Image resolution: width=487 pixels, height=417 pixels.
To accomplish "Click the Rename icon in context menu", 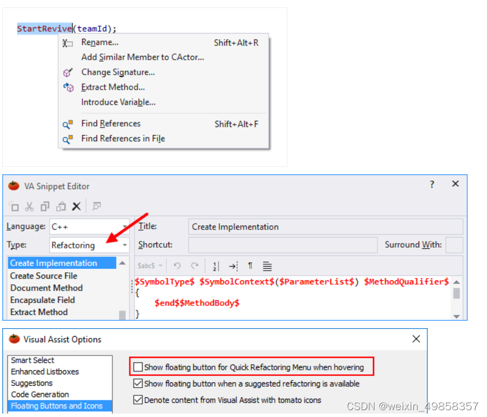I will click(x=68, y=43).
